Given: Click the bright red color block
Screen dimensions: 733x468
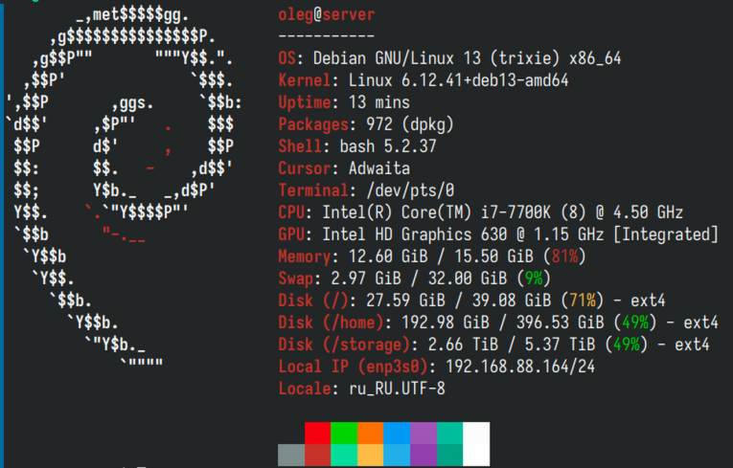Looking at the screenshot, I should [317, 433].
